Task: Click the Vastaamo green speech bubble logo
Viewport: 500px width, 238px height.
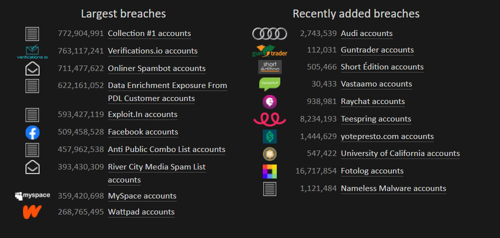Action: 269,84
